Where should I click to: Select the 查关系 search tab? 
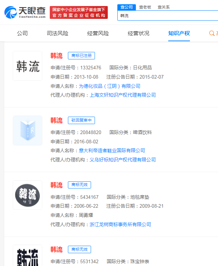(164, 7)
